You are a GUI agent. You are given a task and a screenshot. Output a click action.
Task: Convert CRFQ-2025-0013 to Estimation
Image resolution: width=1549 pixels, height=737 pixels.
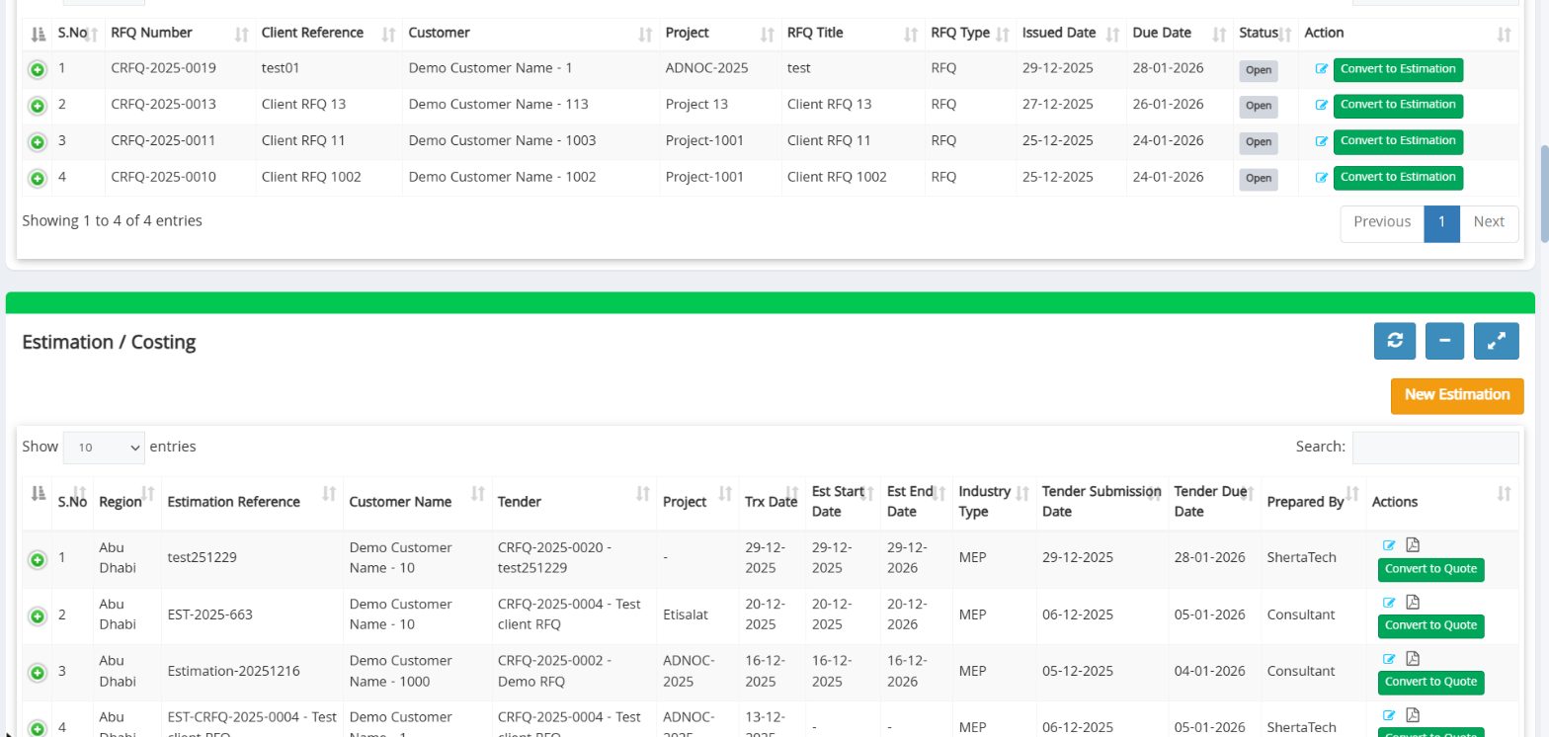pyautogui.click(x=1398, y=106)
